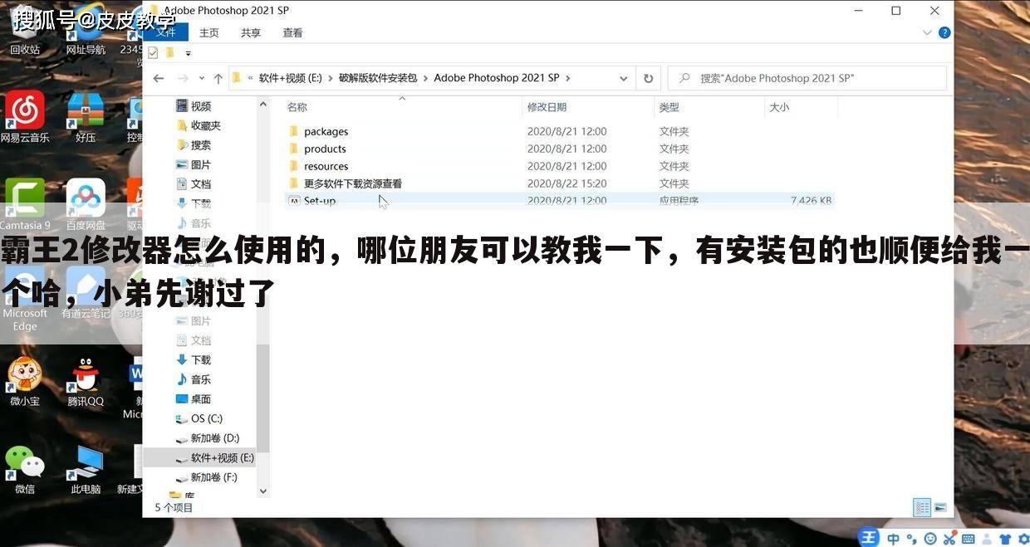This screenshot has height=547, width=1030.
Task: Open 搜索 in the navigation pane
Action: click(200, 145)
